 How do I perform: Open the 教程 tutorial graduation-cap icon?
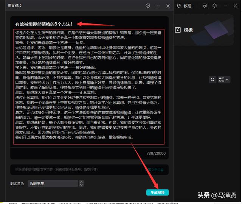click(178, 6)
